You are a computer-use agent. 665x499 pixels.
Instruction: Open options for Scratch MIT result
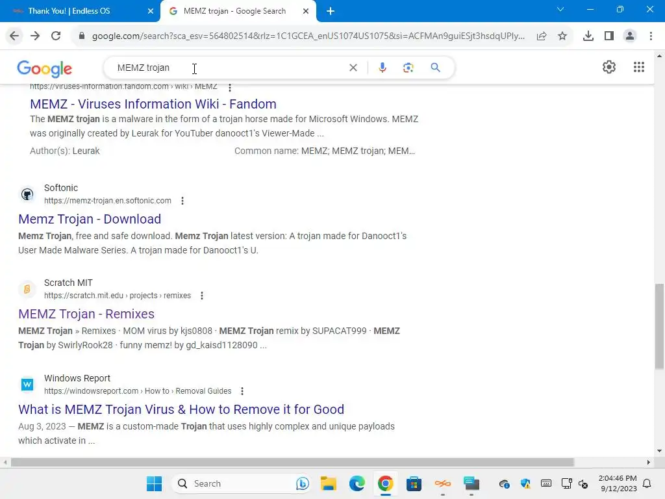pyautogui.click(x=202, y=296)
